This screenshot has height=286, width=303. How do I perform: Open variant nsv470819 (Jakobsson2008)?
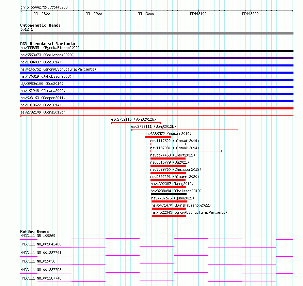[x=46, y=76]
